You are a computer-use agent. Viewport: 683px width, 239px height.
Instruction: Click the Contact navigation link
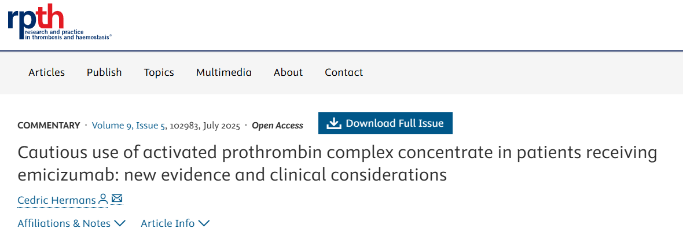coord(344,72)
